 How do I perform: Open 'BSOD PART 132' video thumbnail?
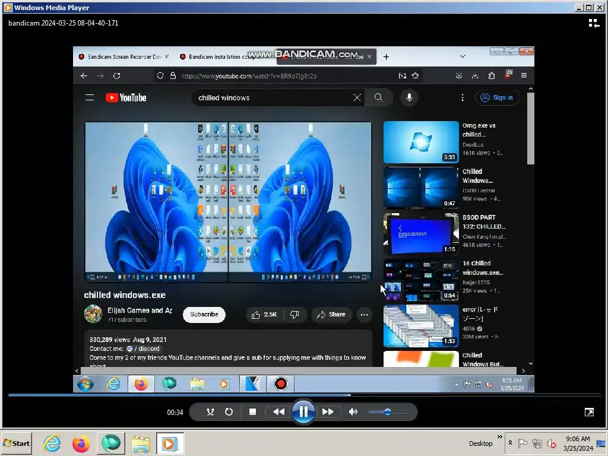click(421, 234)
